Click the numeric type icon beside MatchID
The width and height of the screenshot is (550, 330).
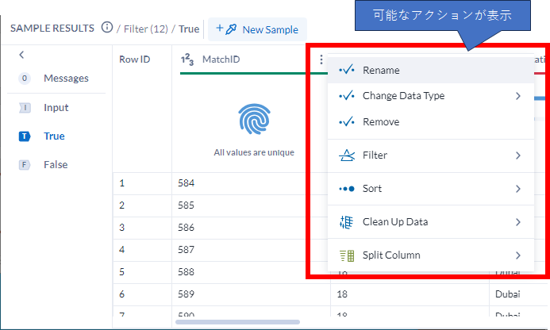[188, 59]
